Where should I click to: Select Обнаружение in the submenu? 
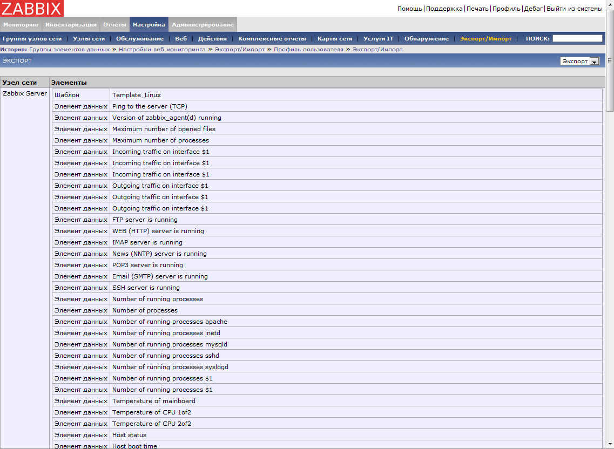click(427, 38)
